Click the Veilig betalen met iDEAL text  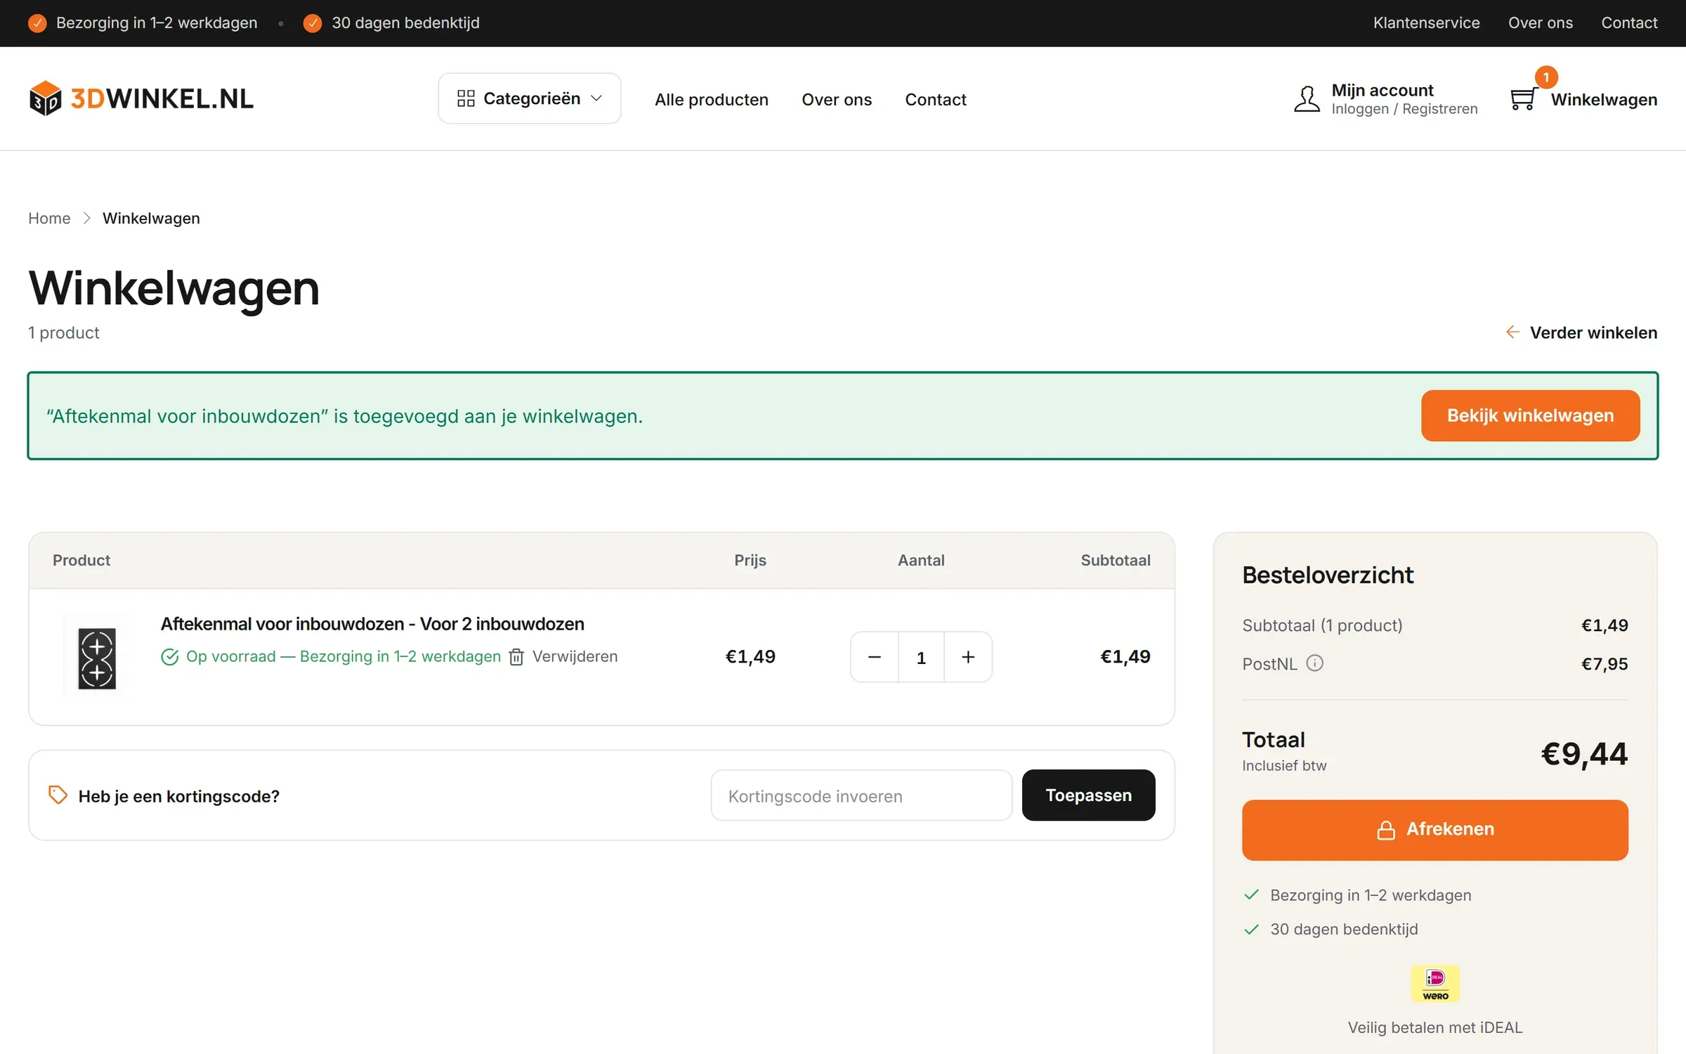pyautogui.click(x=1435, y=1027)
